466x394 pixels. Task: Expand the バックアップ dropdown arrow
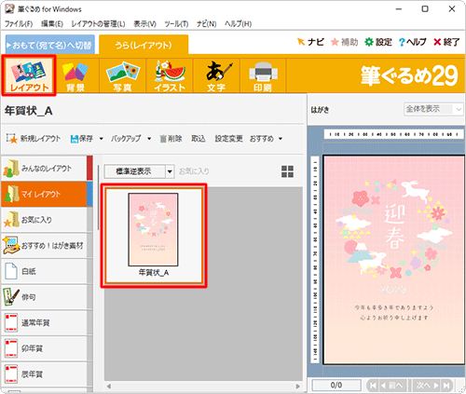[x=149, y=139]
